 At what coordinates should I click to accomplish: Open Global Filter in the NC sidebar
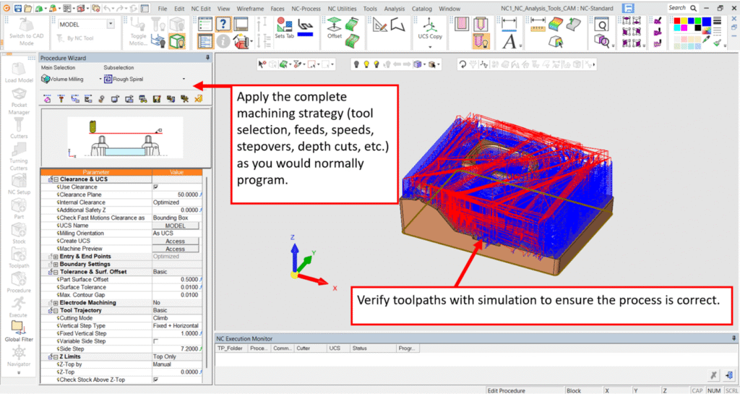[x=19, y=331]
